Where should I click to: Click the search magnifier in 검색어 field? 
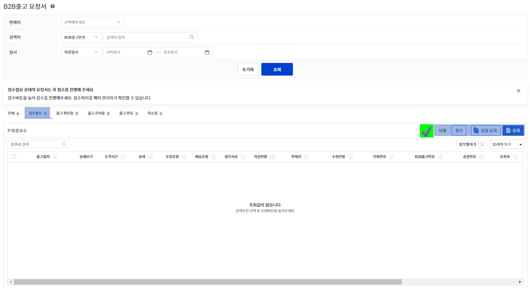[192, 37]
